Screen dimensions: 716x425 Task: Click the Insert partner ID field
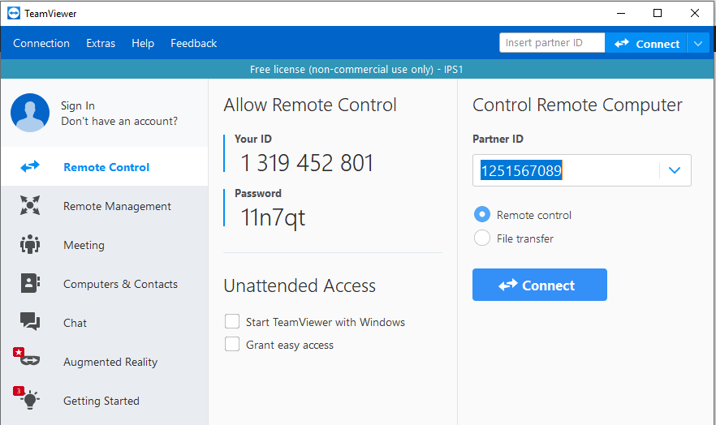tap(552, 43)
